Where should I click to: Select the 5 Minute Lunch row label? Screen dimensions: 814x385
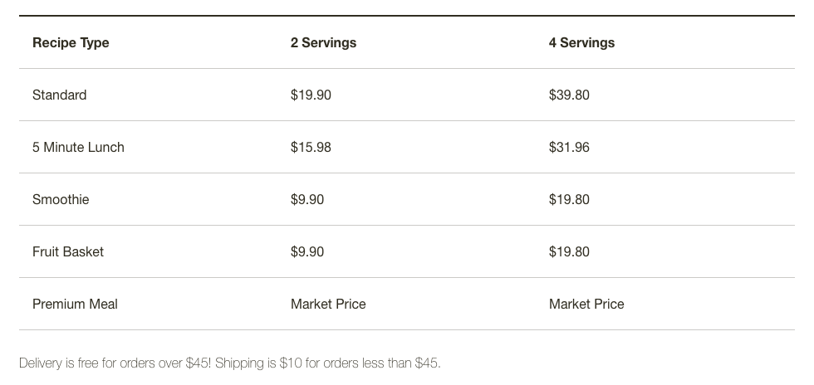point(78,147)
